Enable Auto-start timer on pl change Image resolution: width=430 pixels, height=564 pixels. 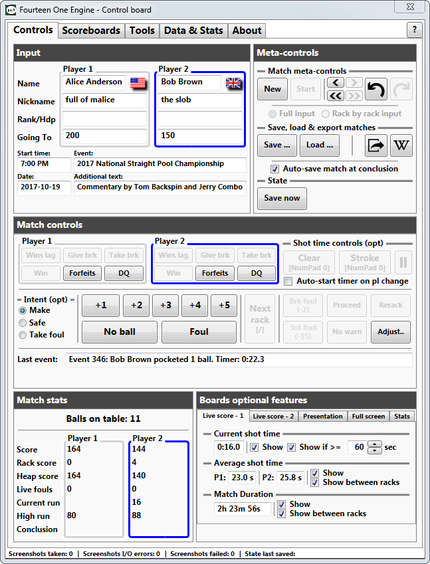click(x=288, y=281)
